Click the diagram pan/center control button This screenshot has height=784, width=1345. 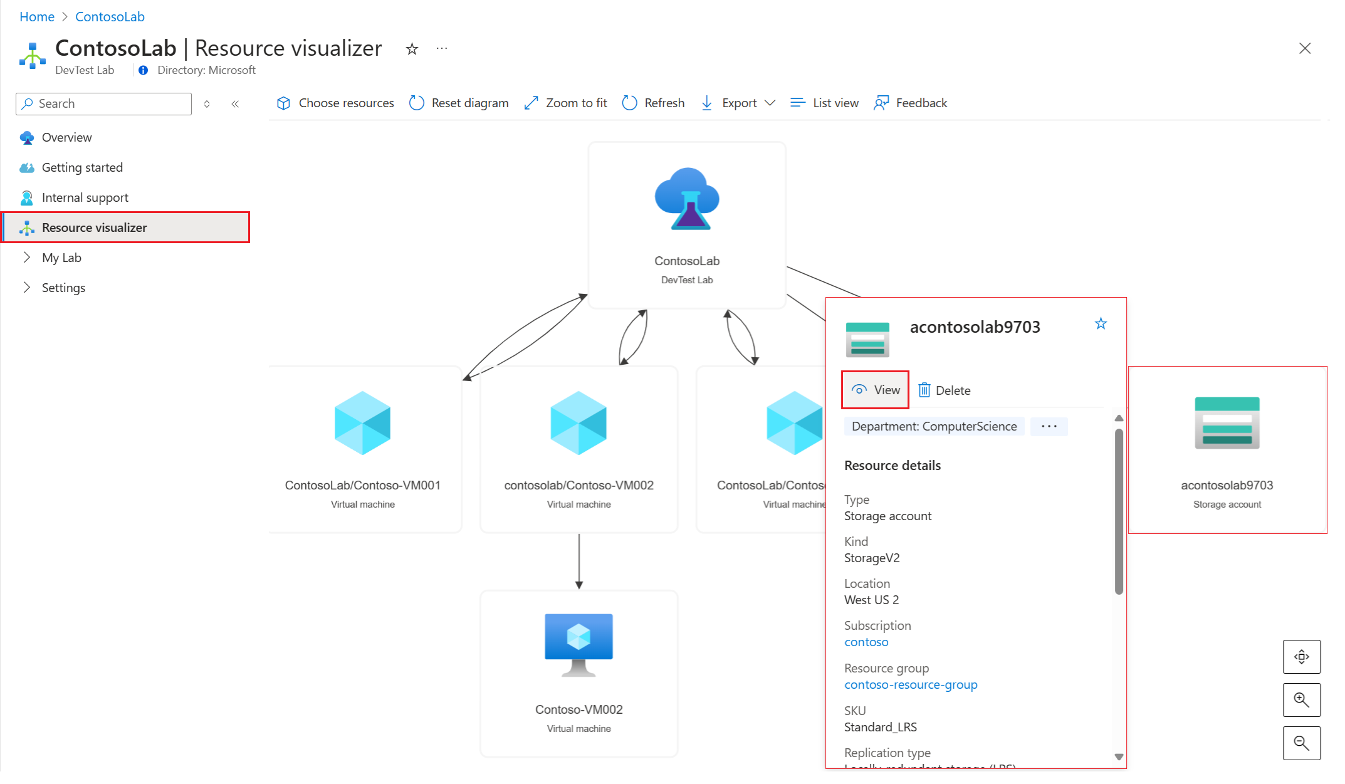click(1302, 657)
